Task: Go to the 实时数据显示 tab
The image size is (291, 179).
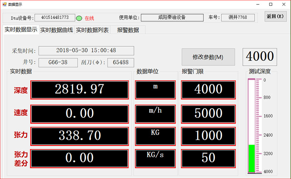Action: (x=21, y=30)
